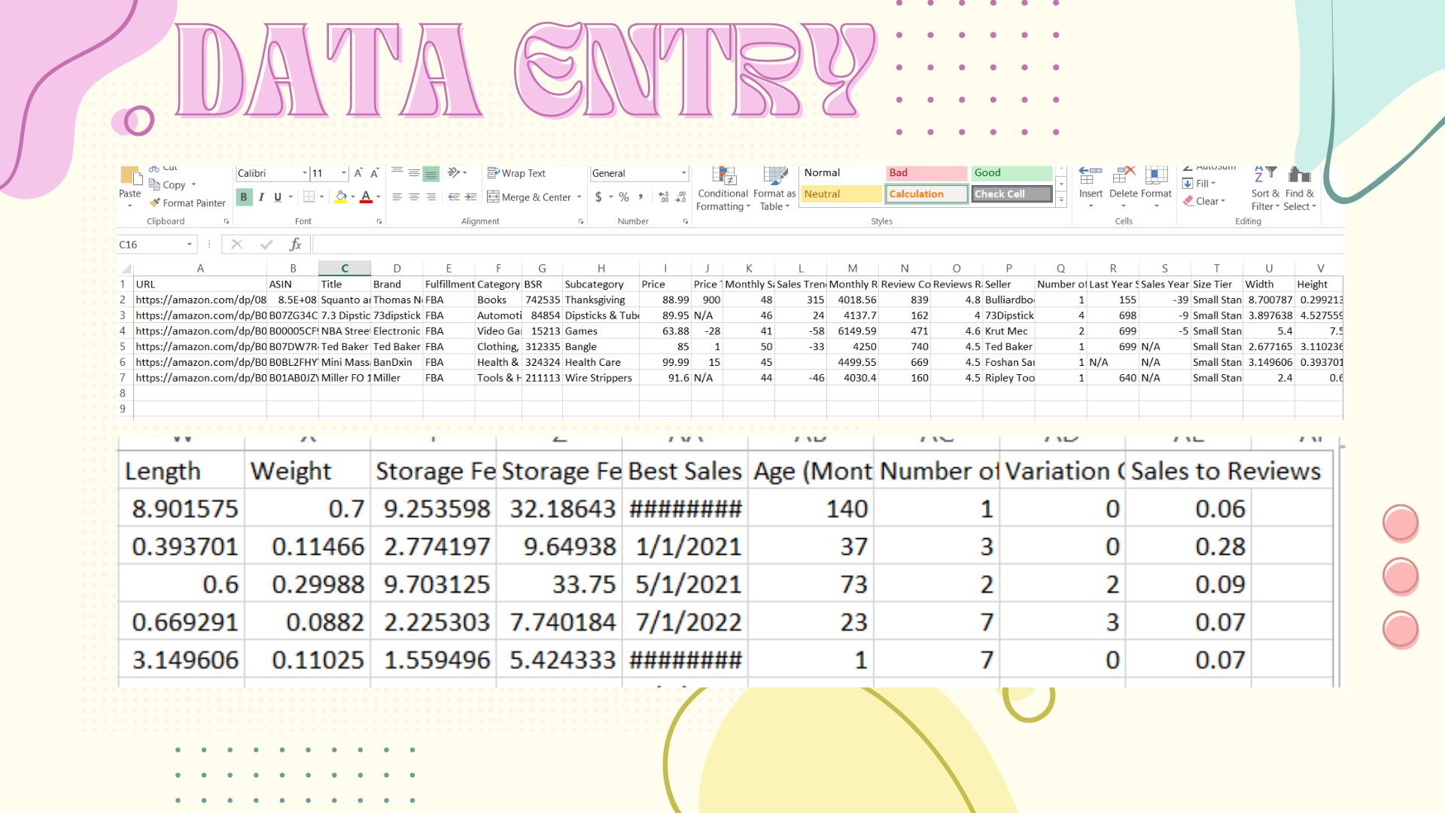Click the Format Painter brush icon
Screen dimensions: 1445x813
[155, 202]
